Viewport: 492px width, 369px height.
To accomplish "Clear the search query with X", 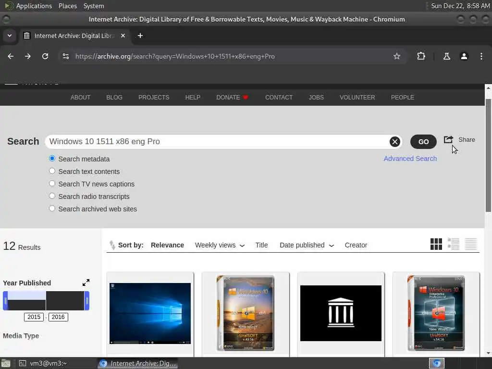I will pos(395,142).
